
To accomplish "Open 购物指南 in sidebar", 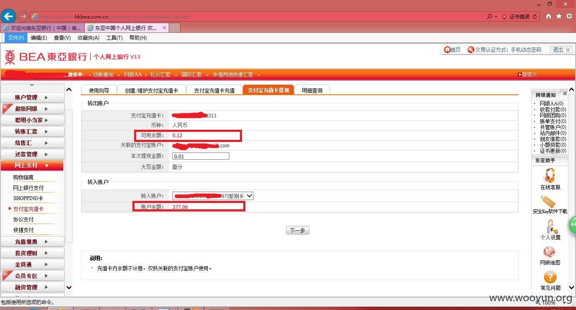I will coord(23,177).
